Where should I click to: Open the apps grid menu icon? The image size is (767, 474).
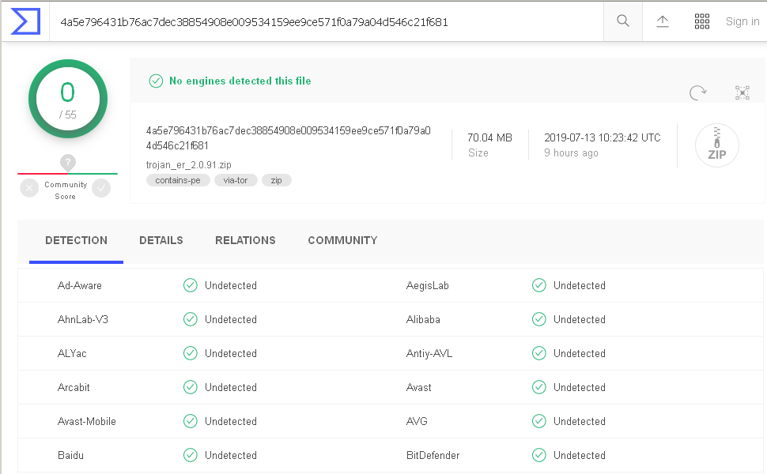pyautogui.click(x=702, y=21)
